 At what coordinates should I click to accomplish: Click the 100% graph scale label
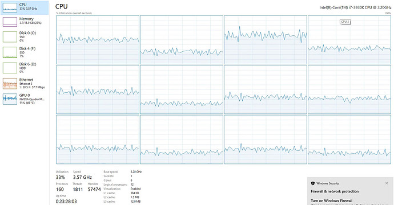[x=388, y=13]
